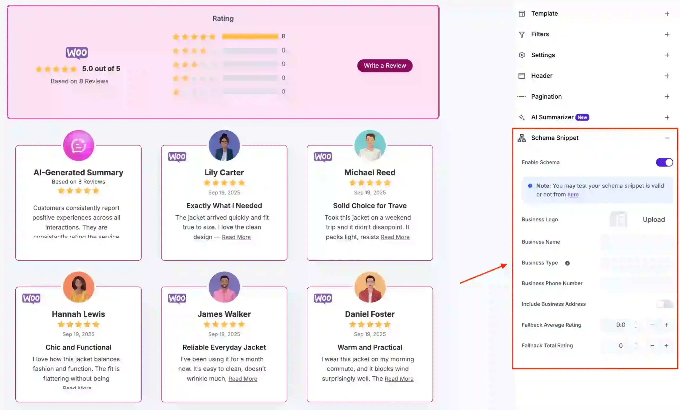Click the Filters funnel icon
The image size is (680, 410).
(x=522, y=34)
